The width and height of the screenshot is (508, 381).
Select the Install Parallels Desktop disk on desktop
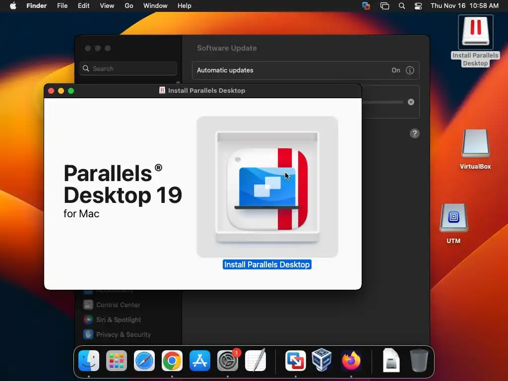click(x=475, y=41)
